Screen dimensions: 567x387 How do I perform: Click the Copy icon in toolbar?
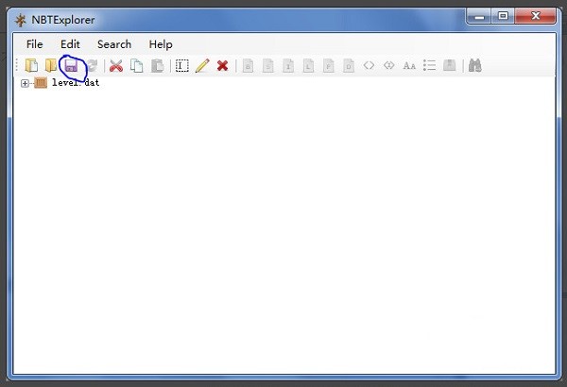click(x=137, y=66)
